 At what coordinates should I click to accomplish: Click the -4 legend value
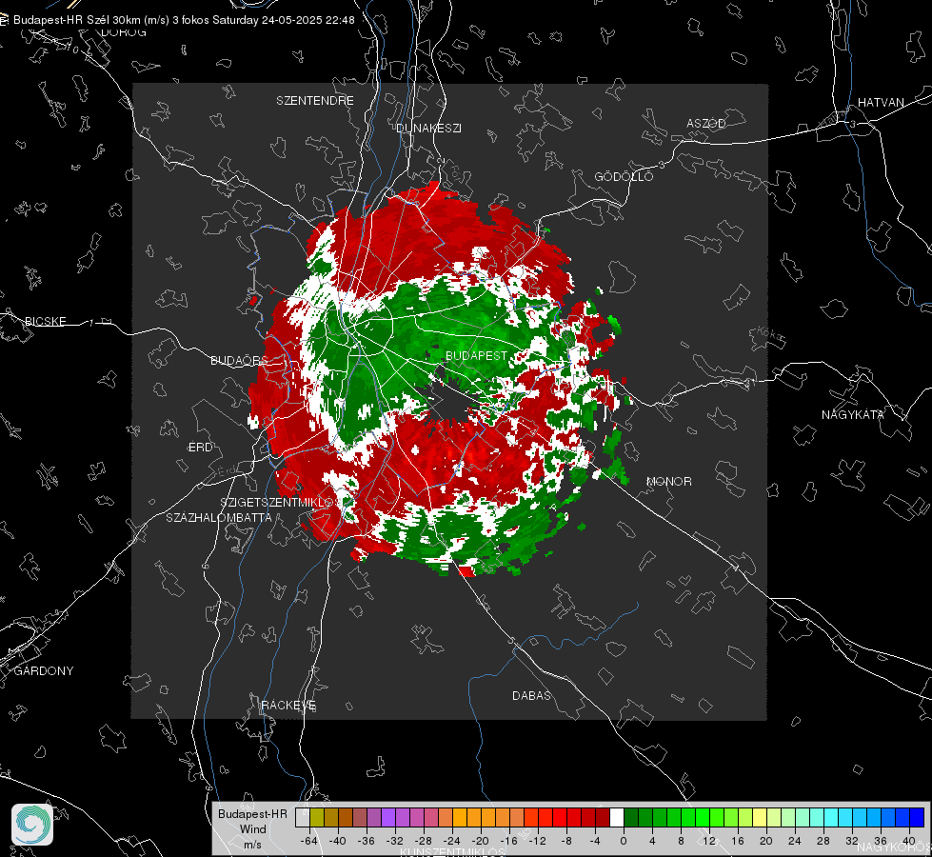[x=595, y=841]
